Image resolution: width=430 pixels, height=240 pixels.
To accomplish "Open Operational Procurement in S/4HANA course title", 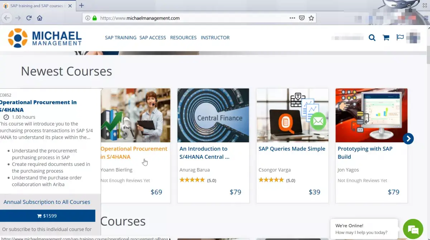I will click(134, 153).
